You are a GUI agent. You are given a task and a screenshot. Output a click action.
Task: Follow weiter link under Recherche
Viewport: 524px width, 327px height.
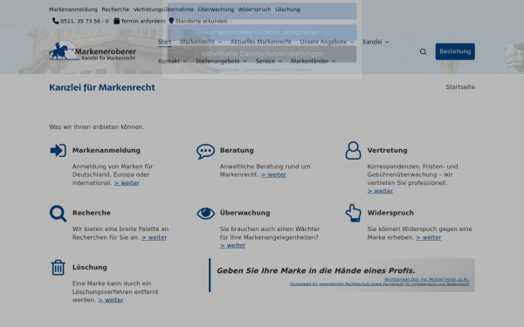pyautogui.click(x=154, y=237)
